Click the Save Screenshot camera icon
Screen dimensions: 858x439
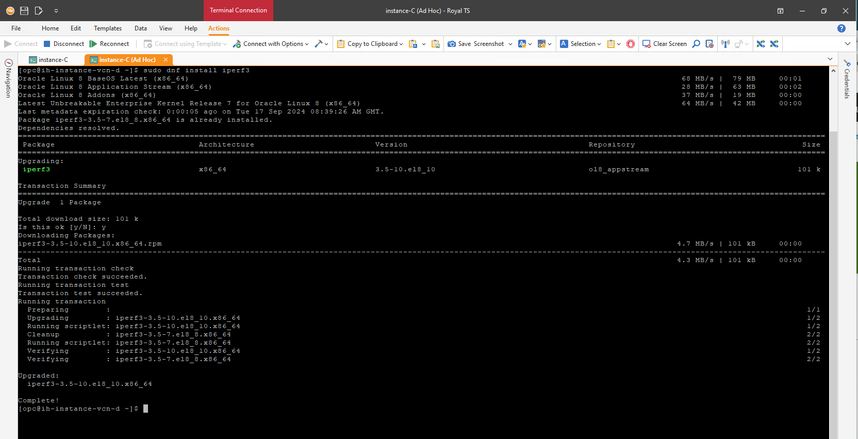452,44
